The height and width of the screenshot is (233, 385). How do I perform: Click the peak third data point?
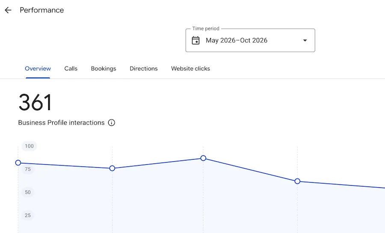(x=203, y=158)
